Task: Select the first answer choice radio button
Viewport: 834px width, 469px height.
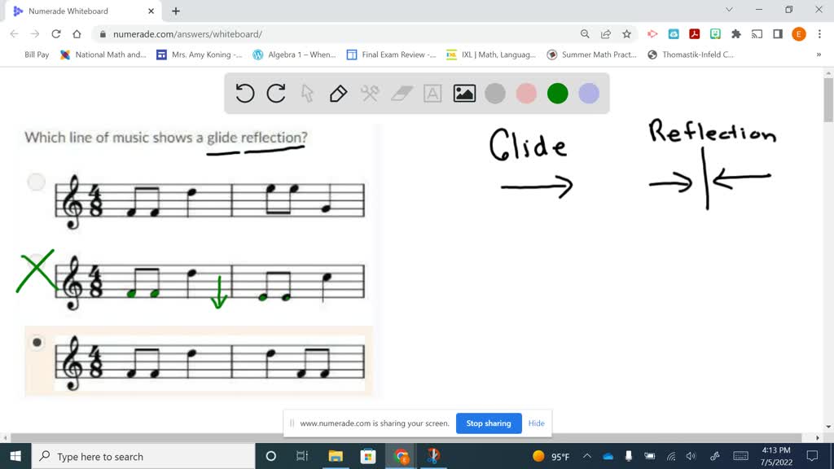Action: pos(36,182)
